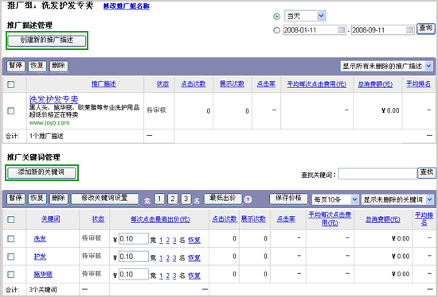Open the 护发 keyword link
Screen dimensions: 438x297
tap(40, 256)
